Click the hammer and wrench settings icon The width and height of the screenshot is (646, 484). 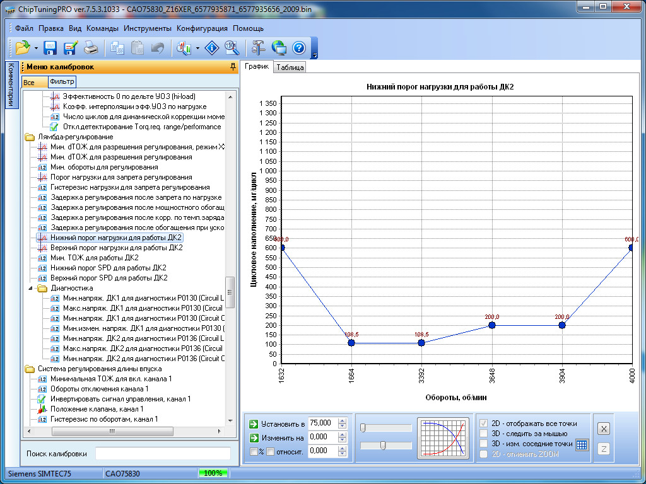tap(259, 48)
